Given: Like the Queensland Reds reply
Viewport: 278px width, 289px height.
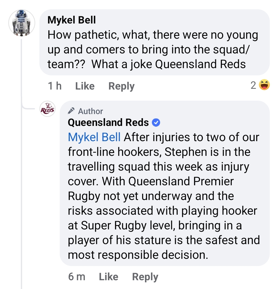Looking at the screenshot, I should pyautogui.click(x=108, y=277).
